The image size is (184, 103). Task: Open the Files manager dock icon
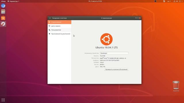click(x=3, y=12)
